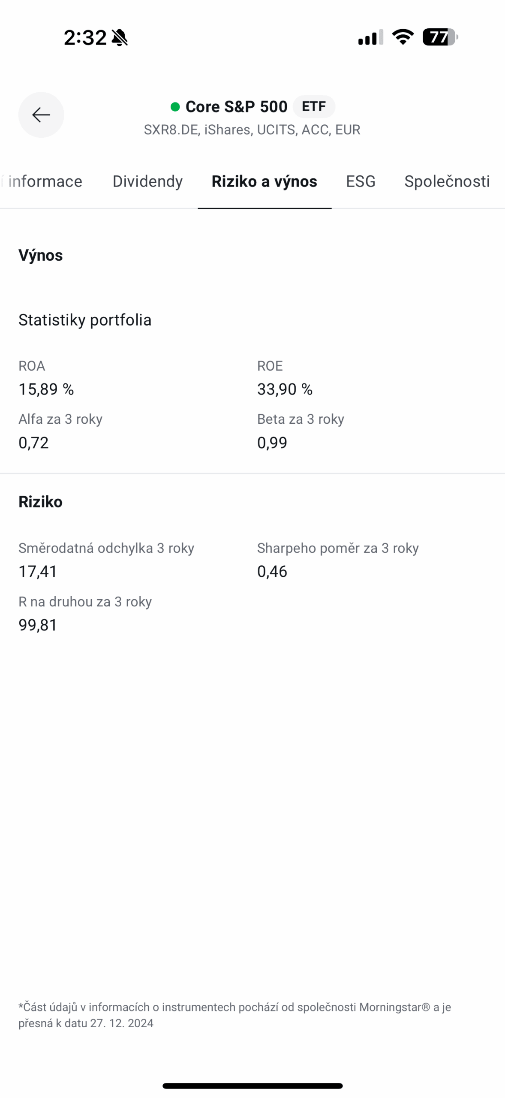This screenshot has height=1098, width=505.
Task: Select the Riziko a výnos tab
Action: (x=265, y=181)
